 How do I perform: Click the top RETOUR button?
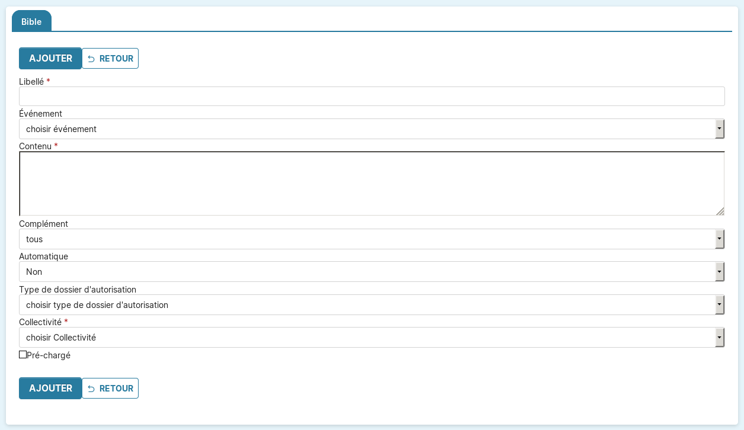click(x=110, y=59)
